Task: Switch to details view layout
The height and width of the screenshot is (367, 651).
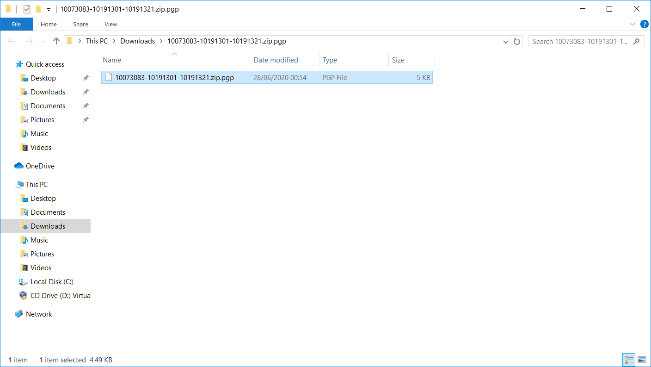Action: tap(629, 359)
